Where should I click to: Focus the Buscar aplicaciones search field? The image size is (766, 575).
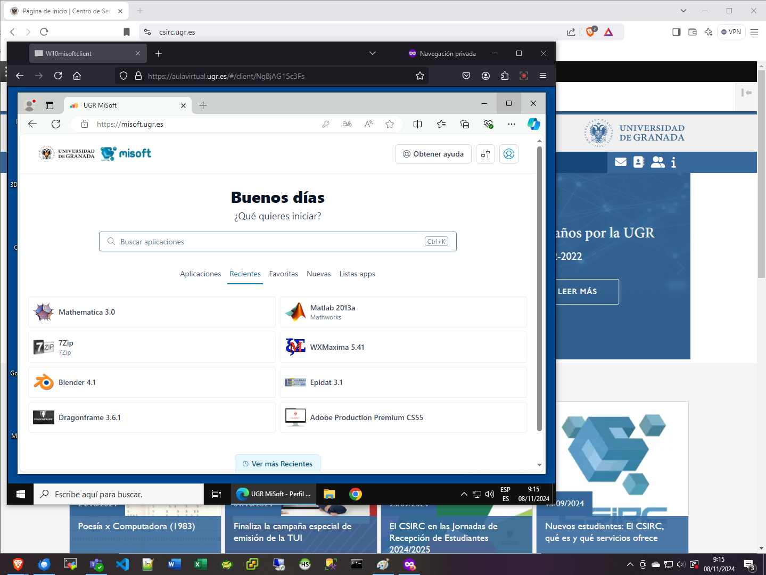pos(278,241)
